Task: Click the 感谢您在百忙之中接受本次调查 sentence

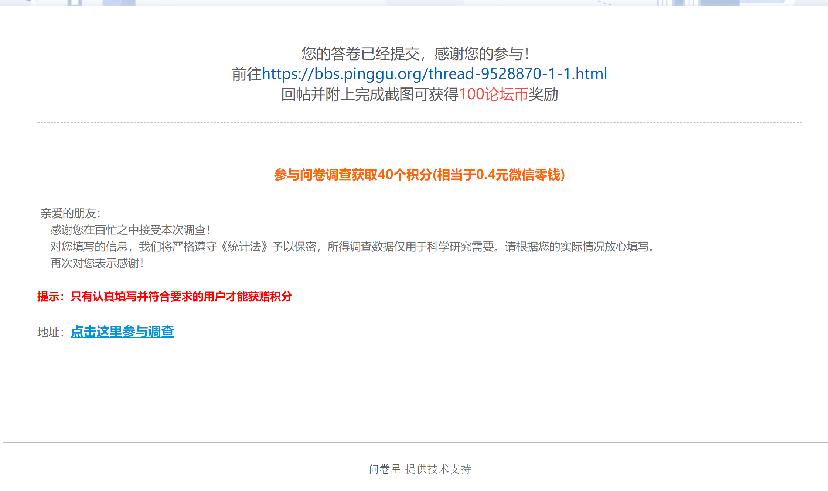Action: [130, 230]
